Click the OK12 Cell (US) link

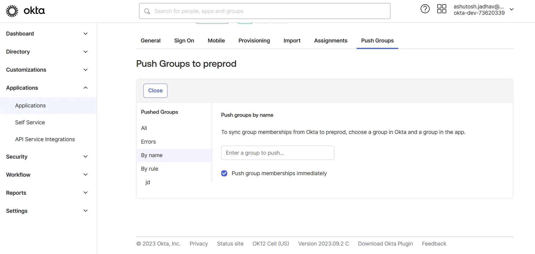[271, 244]
